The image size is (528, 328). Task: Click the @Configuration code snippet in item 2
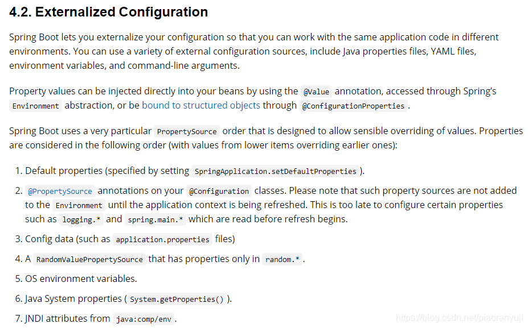click(x=219, y=191)
